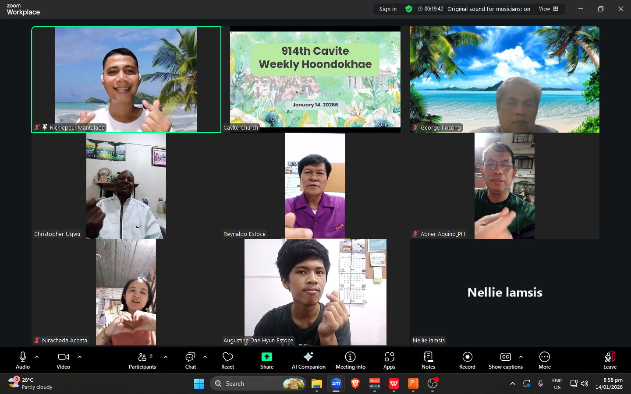The width and height of the screenshot is (631, 394).
Task: Open the More options menu
Action: [x=544, y=357]
